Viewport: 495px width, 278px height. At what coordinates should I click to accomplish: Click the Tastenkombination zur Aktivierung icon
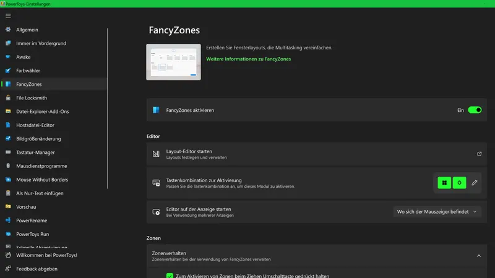tap(156, 183)
